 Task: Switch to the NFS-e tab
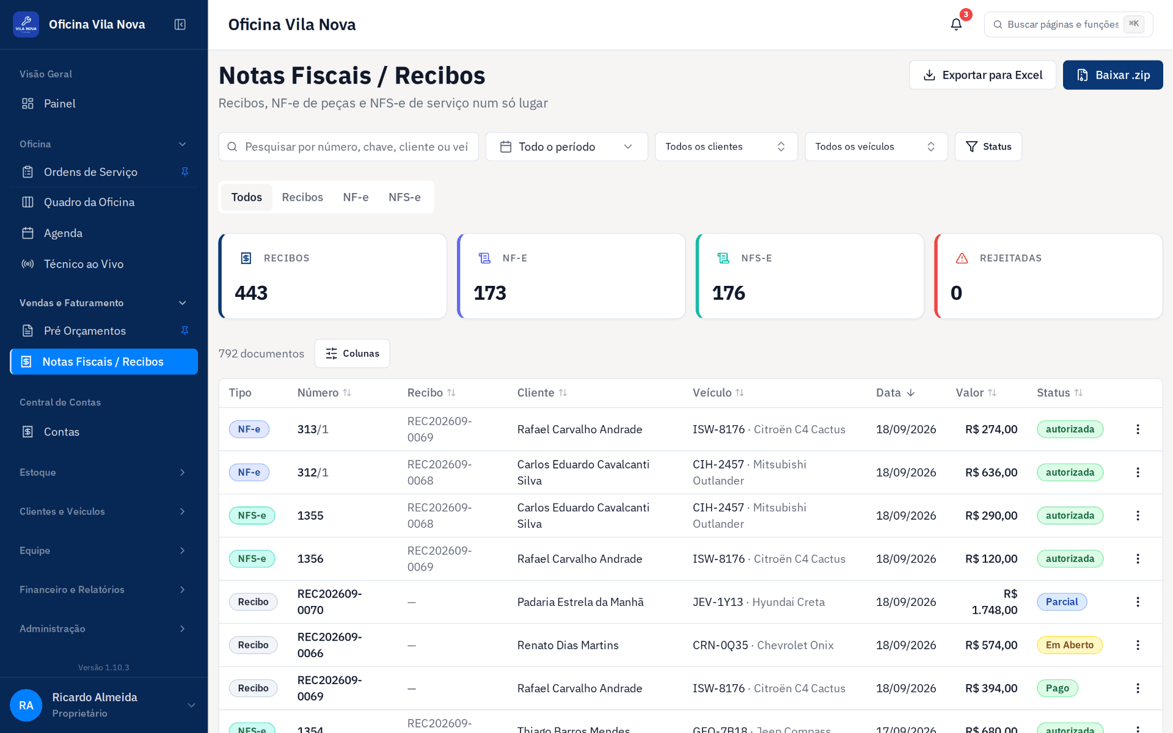click(404, 197)
